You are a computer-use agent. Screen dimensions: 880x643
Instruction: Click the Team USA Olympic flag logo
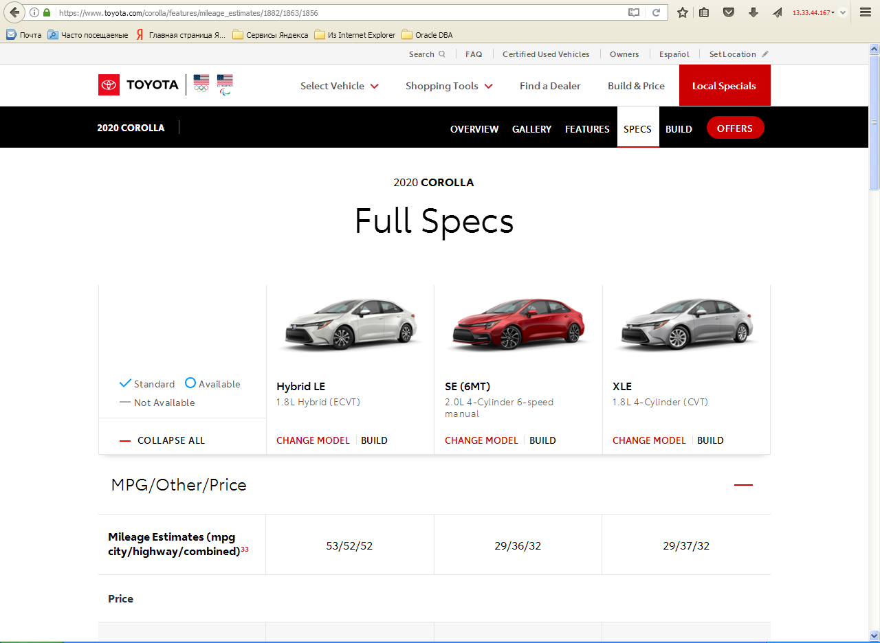tap(201, 84)
